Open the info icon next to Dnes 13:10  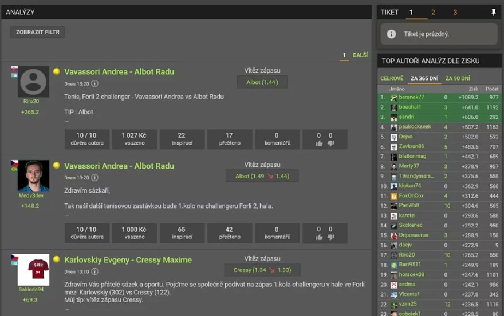coord(94,272)
